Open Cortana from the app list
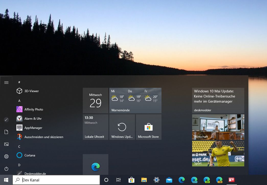The width and height of the screenshot is (267, 185). coord(26,155)
